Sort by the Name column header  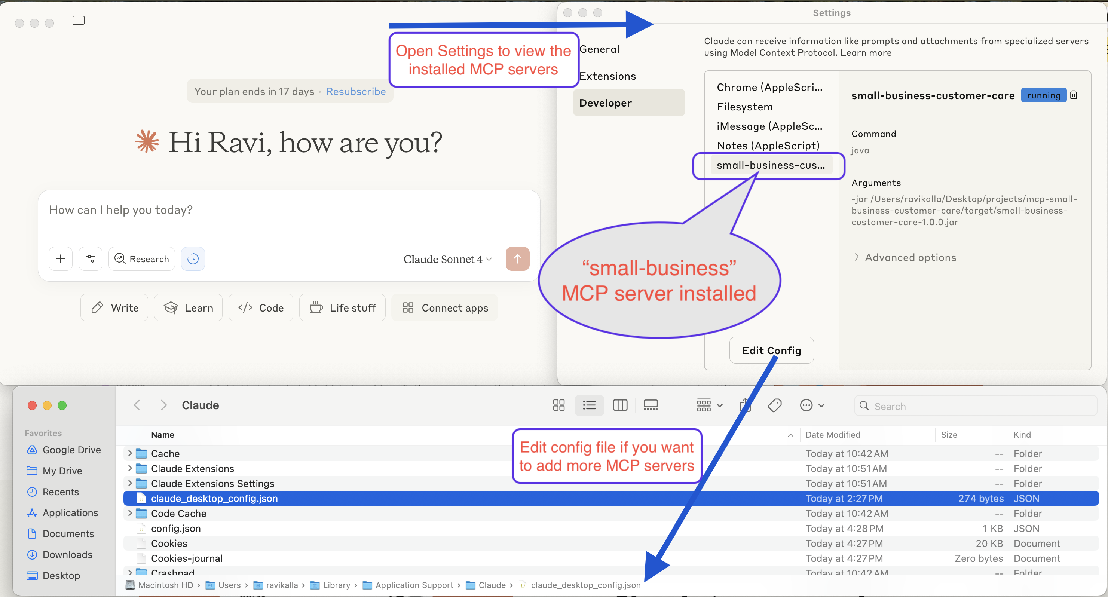(163, 435)
